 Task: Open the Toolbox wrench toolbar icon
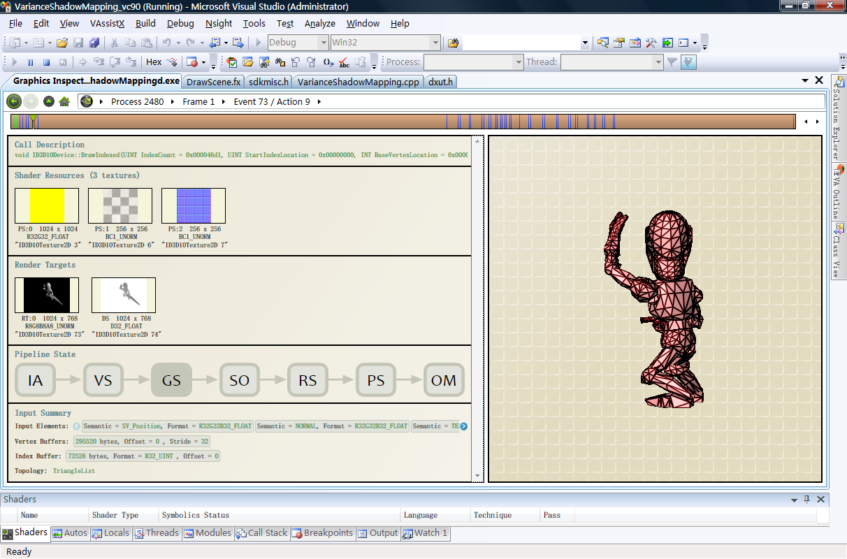(651, 43)
